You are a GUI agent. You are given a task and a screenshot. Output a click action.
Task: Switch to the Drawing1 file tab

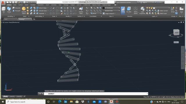coord(25,19)
